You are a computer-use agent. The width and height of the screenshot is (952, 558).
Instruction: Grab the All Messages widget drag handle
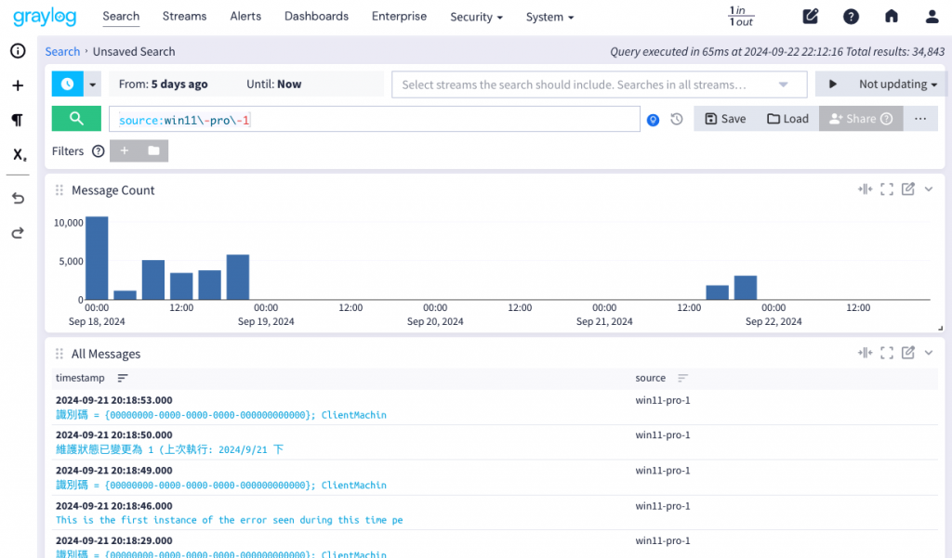[x=59, y=354]
